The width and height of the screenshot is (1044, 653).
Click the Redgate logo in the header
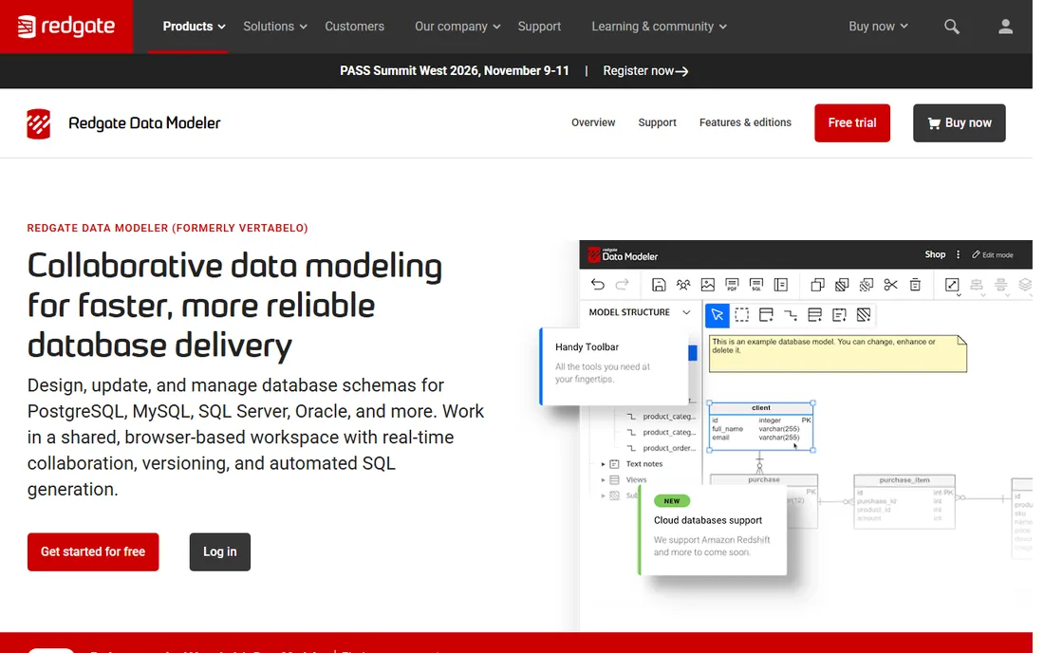point(65,27)
